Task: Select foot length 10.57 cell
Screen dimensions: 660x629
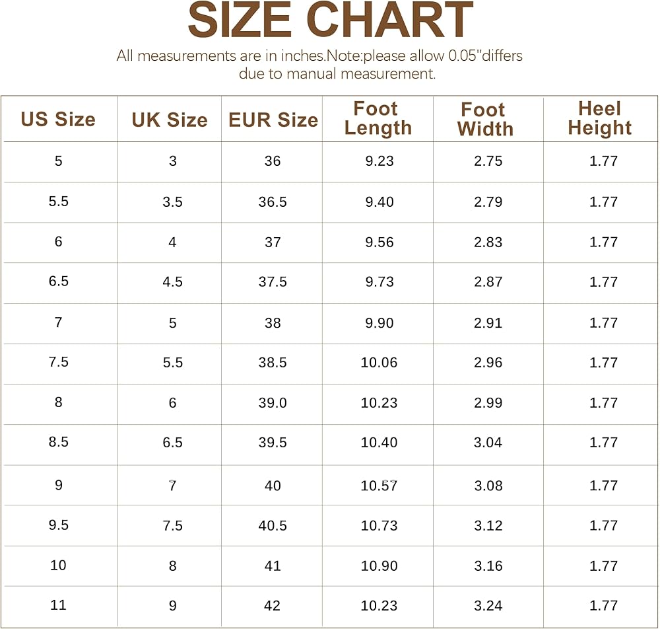Action: (379, 486)
